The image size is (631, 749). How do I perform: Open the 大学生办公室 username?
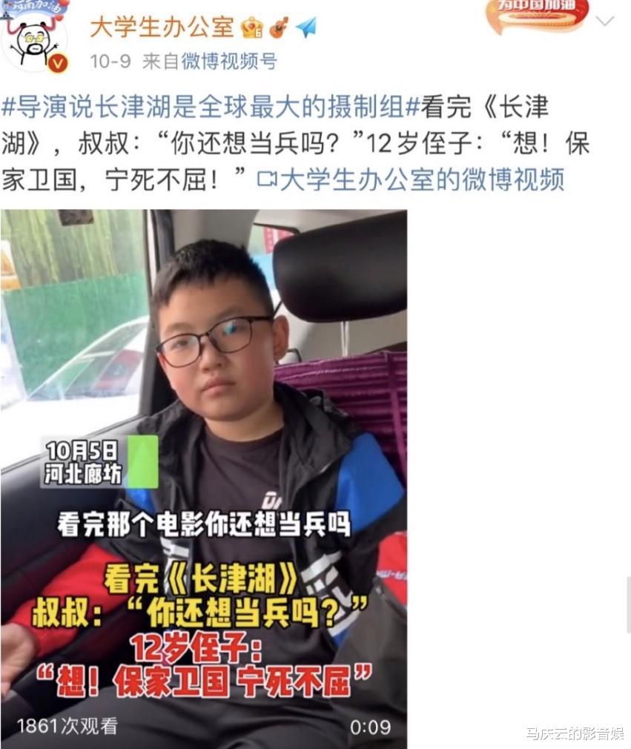point(162,27)
